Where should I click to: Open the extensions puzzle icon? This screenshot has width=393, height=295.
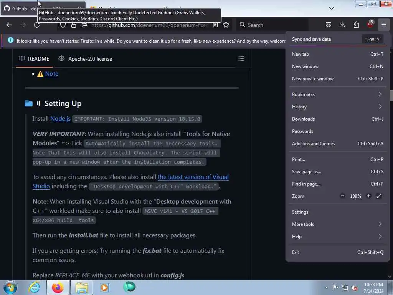[356, 25]
